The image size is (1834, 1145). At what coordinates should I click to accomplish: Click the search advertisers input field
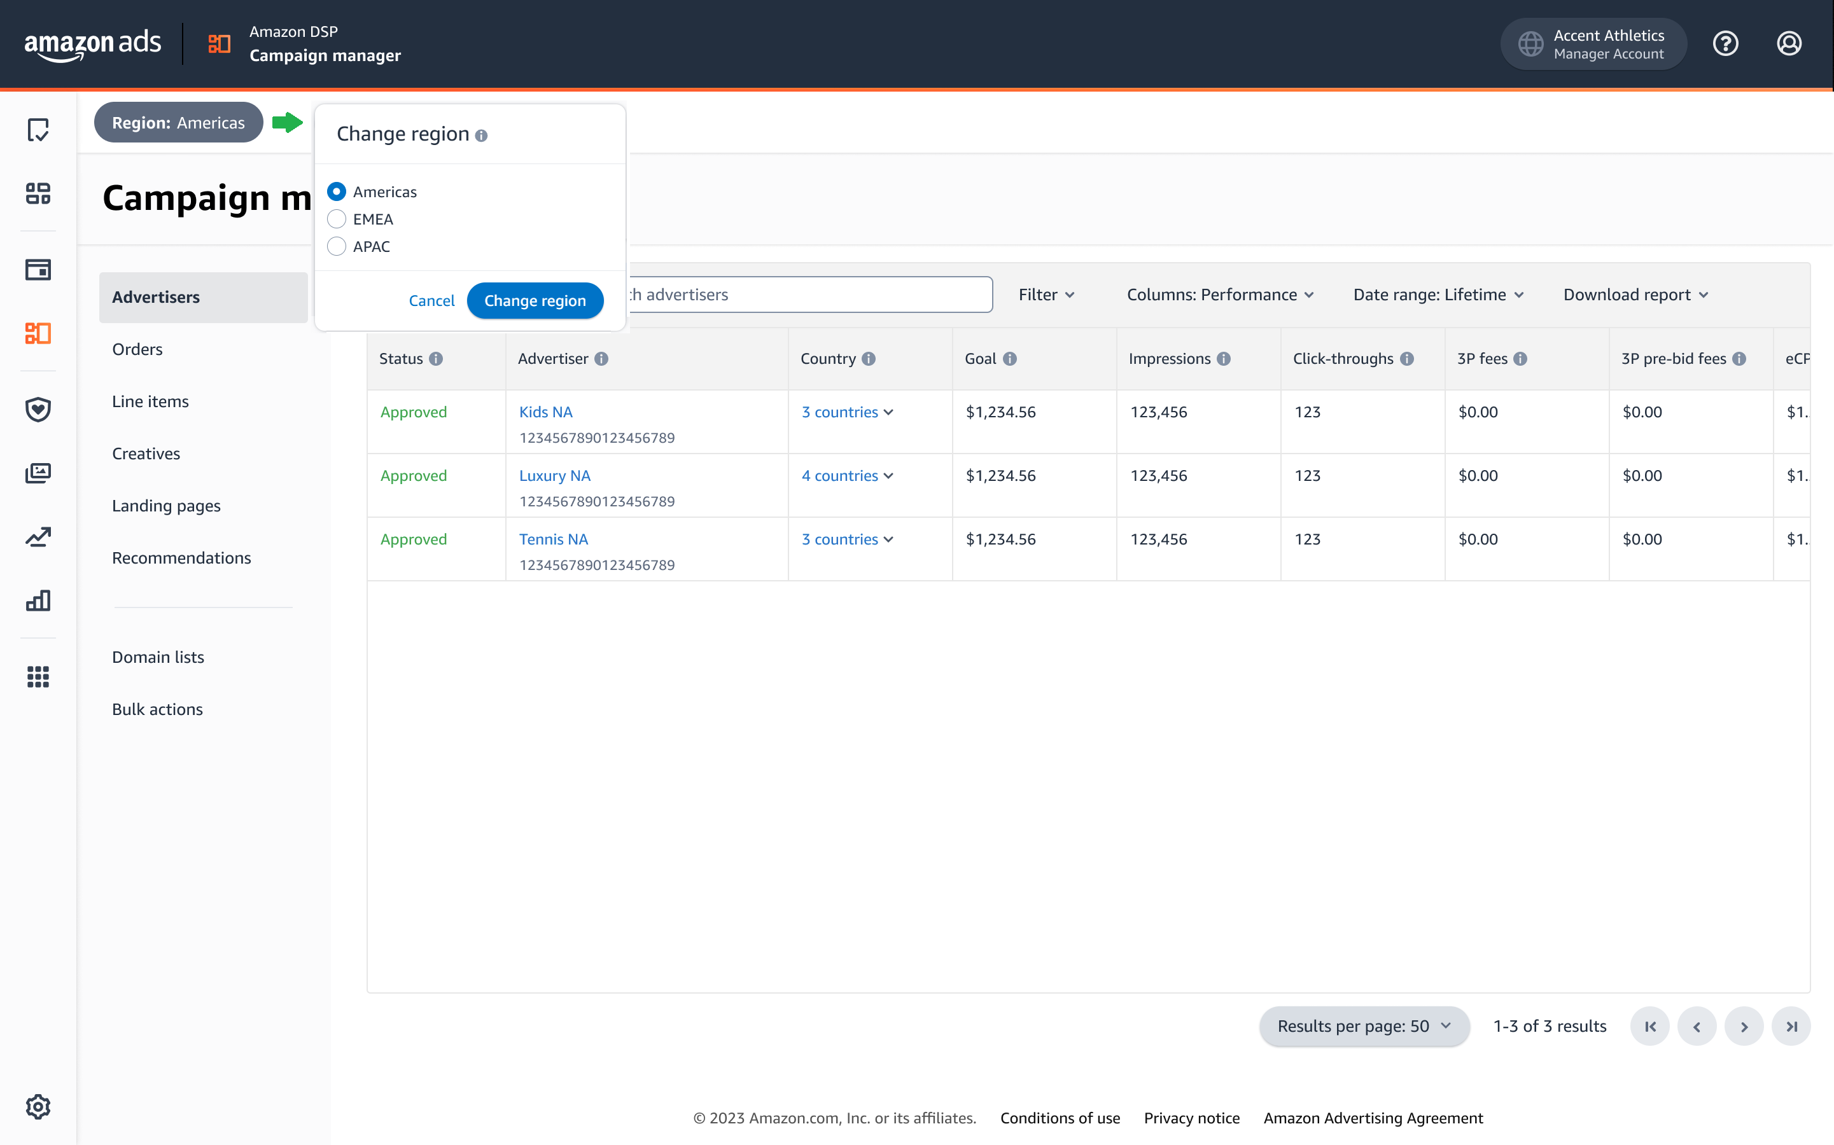pyautogui.click(x=807, y=295)
